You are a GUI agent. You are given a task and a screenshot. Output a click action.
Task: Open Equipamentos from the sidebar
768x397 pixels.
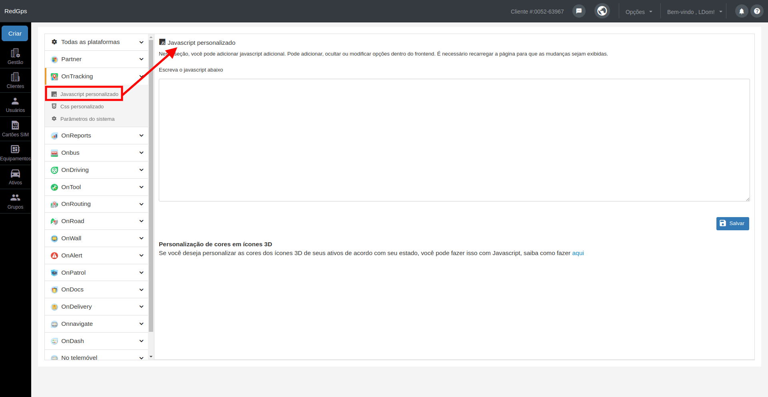pyautogui.click(x=15, y=153)
